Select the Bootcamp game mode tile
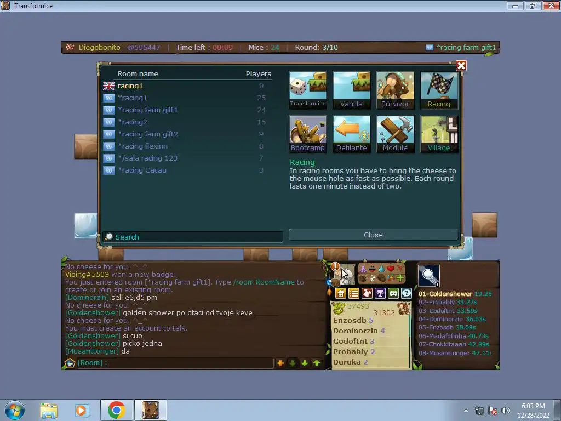Screen dimensions: 561x421 (308, 134)
